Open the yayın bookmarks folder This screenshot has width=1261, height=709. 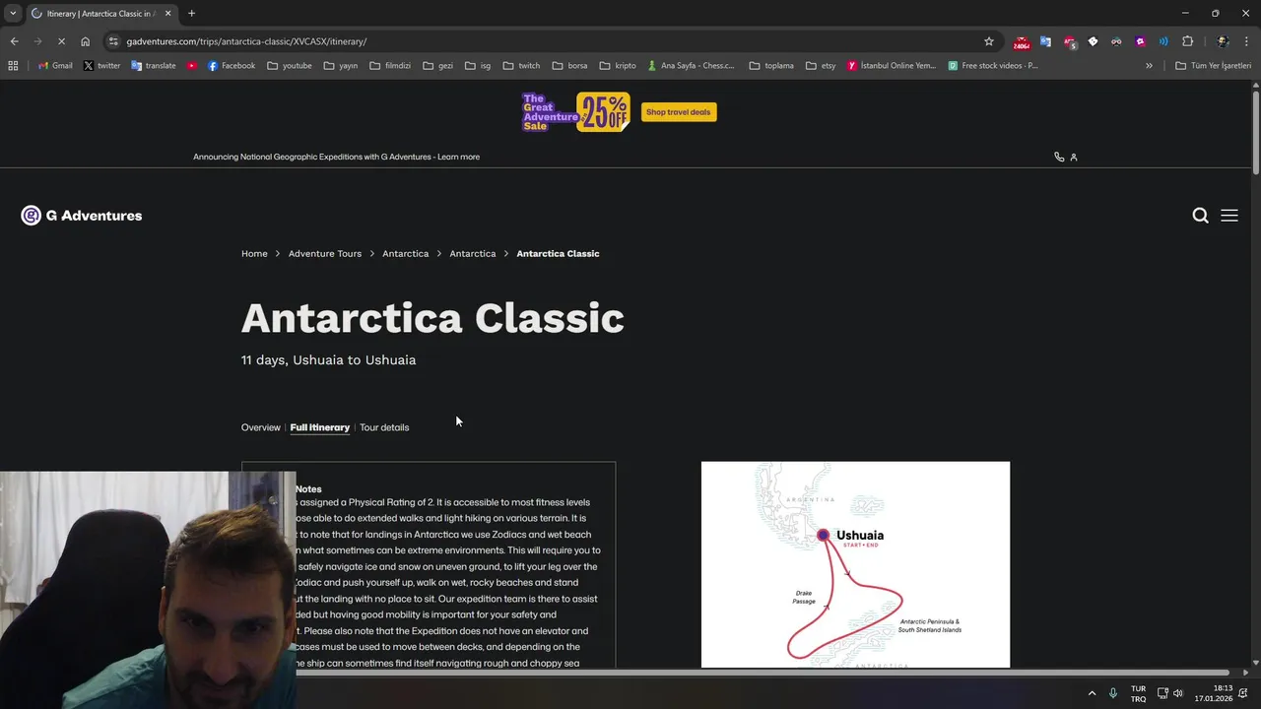click(340, 66)
